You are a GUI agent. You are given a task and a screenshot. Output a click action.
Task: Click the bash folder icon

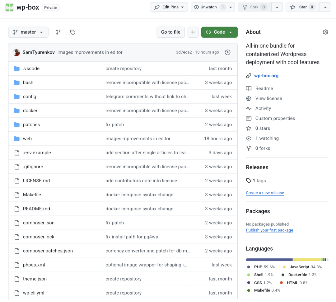(x=17, y=83)
